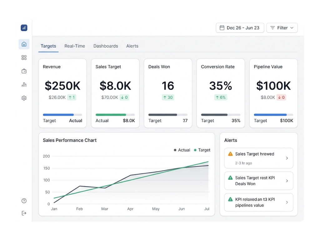
Task: Open the Revenue card
Action: click(62, 93)
